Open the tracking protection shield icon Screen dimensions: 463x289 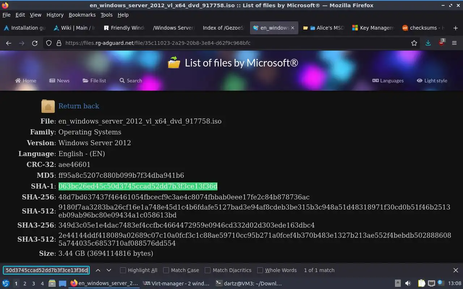(x=49, y=43)
